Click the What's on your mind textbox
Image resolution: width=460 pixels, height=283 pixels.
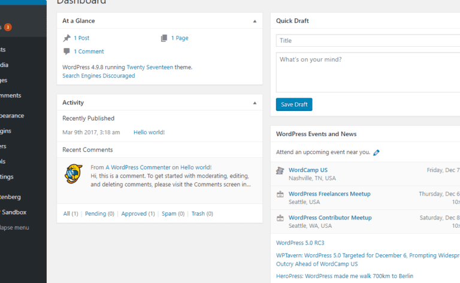coord(367,72)
